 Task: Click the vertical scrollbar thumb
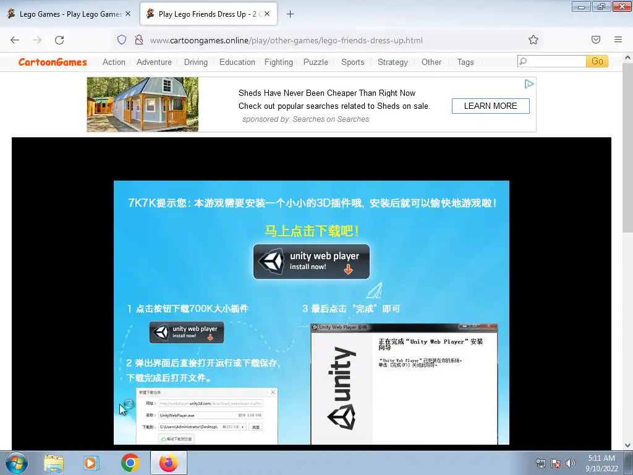[x=627, y=147]
